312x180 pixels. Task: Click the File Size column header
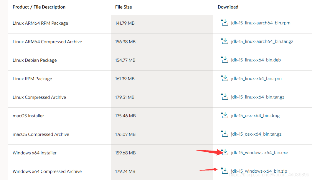pyautogui.click(x=123, y=7)
